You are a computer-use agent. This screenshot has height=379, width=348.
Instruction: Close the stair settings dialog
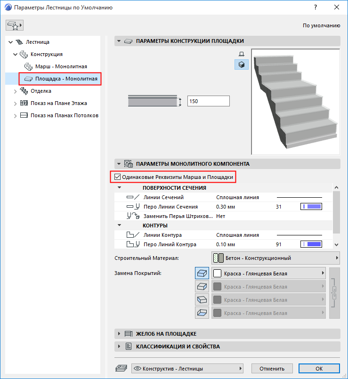coord(336,7)
